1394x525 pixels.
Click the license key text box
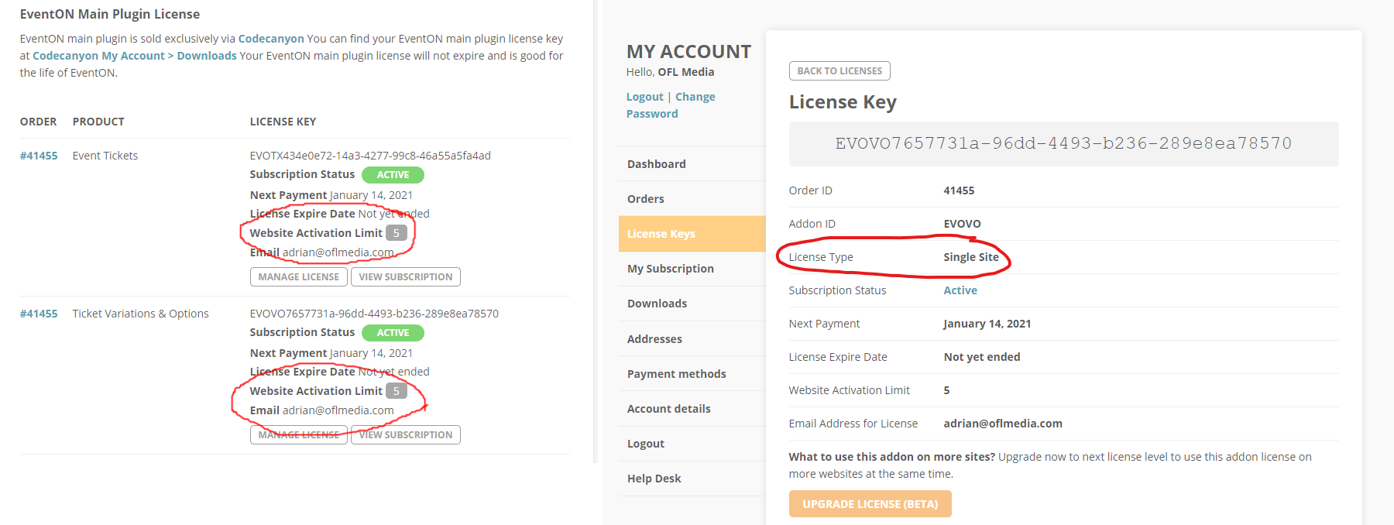(1063, 144)
